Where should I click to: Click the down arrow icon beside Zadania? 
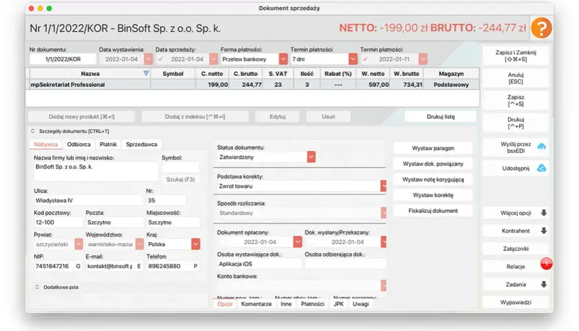click(x=544, y=284)
